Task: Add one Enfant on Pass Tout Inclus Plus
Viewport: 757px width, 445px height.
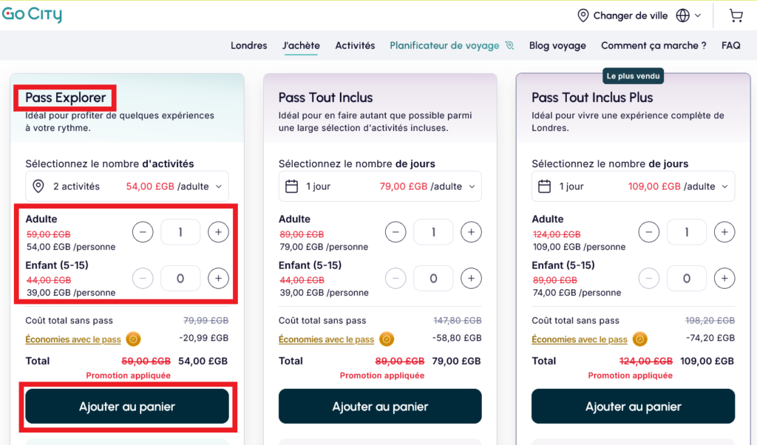Action: pos(724,278)
